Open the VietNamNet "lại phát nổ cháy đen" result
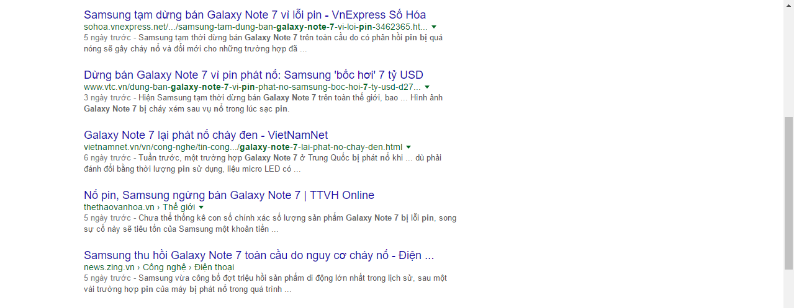 tap(205, 135)
